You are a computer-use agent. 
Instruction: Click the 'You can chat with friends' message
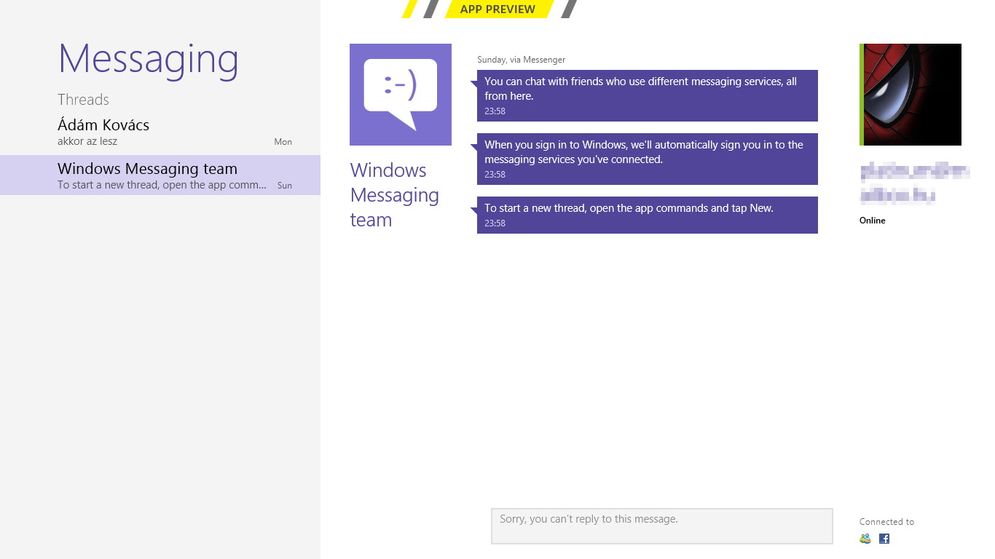click(648, 95)
